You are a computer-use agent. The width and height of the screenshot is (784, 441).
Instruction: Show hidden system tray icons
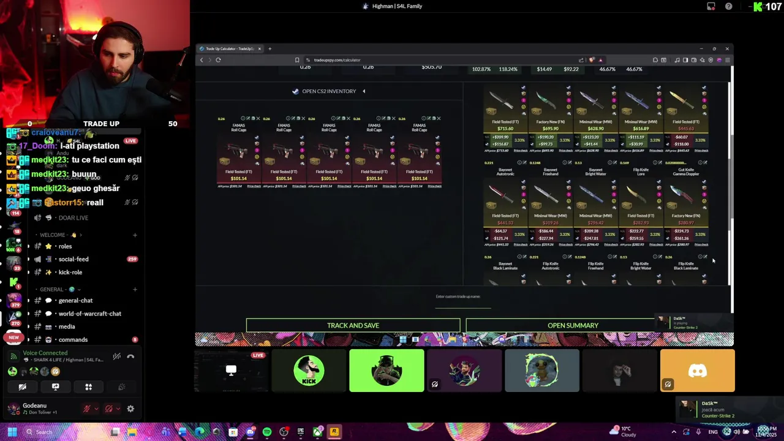coord(674,432)
